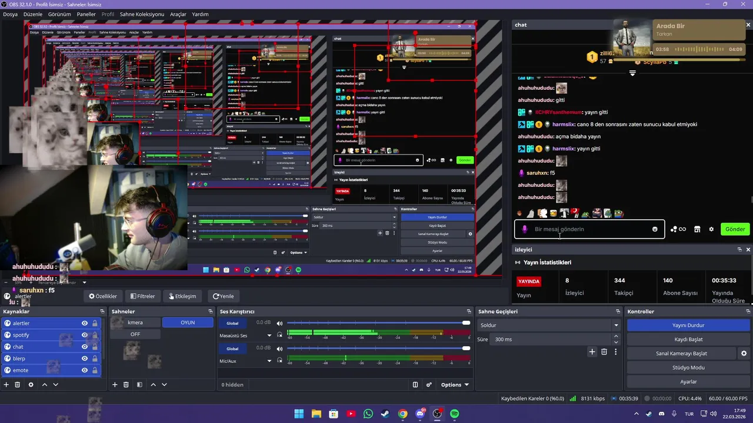Toggle vertical layout icon in audio mixer
Image resolution: width=753 pixels, height=423 pixels.
point(415,385)
